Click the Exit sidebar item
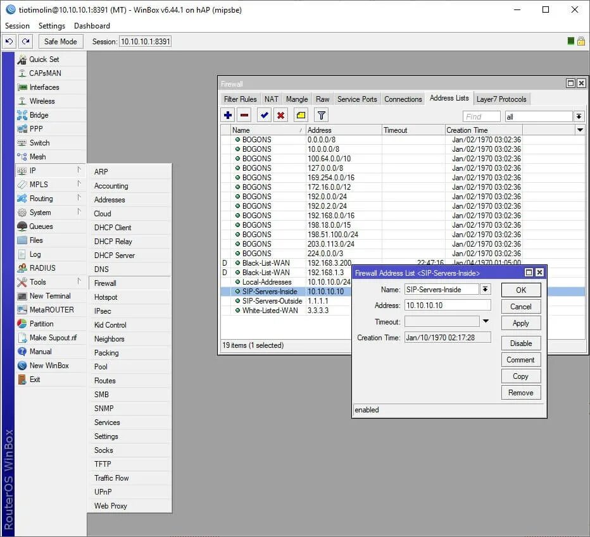The image size is (590, 537). (x=51, y=380)
